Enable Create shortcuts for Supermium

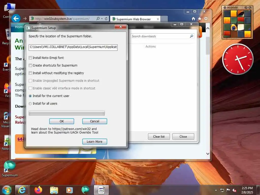pyautogui.click(x=30, y=65)
